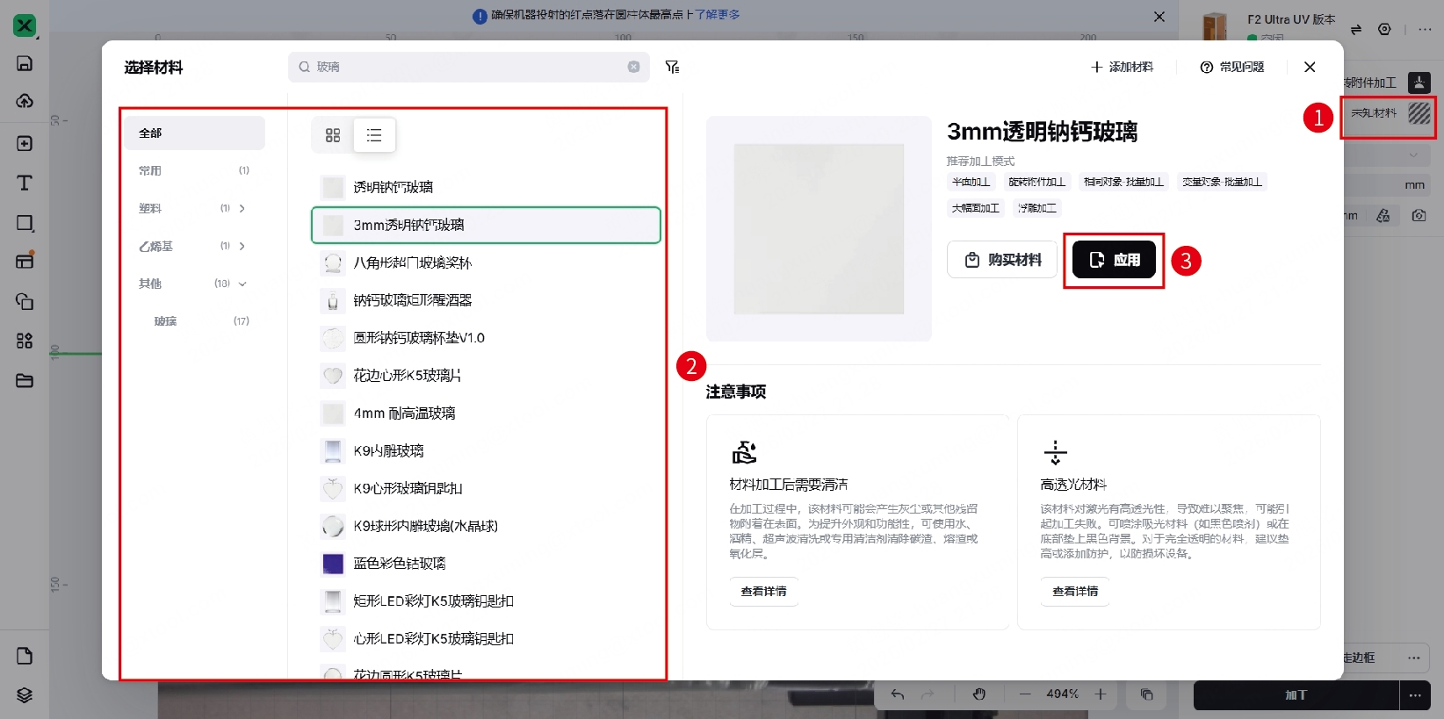Open the 了解更多 link in the top banner
The image size is (1444, 719).
click(x=717, y=15)
